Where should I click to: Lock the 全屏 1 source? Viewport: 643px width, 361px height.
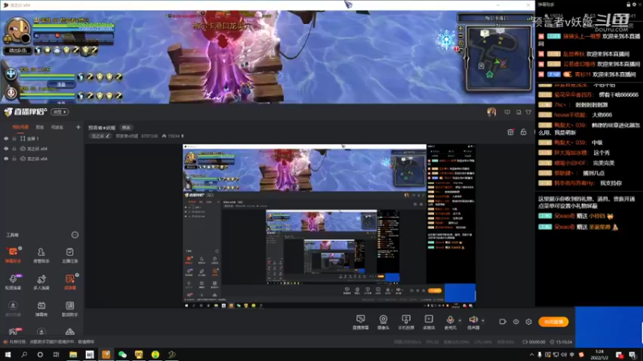[x=14, y=139]
